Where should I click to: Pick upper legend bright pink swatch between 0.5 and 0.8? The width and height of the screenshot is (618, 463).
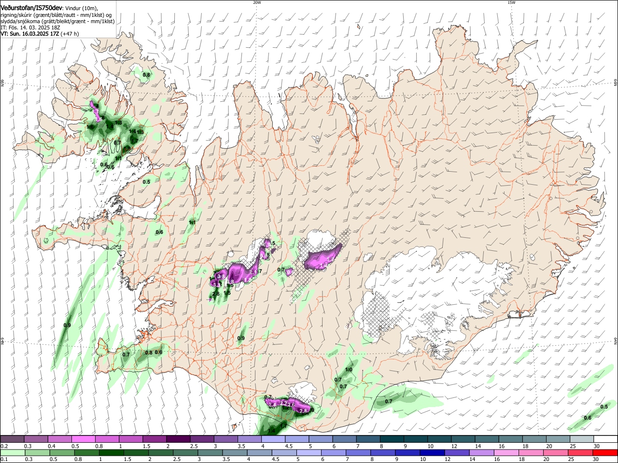click(x=83, y=439)
